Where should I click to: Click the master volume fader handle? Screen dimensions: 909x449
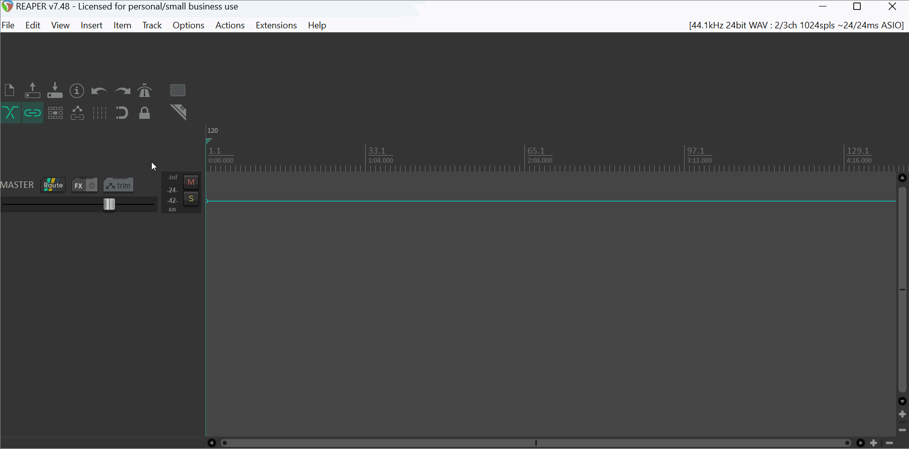click(x=109, y=204)
